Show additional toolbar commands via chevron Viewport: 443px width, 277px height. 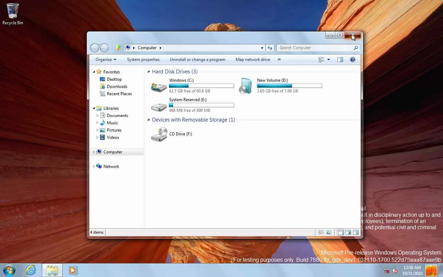click(x=279, y=60)
